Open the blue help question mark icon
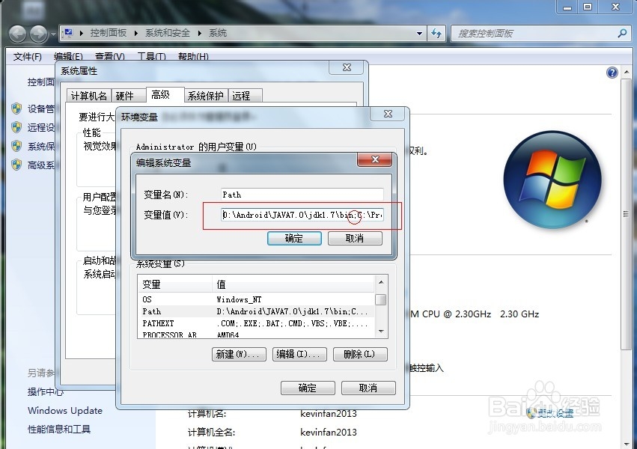637x449 pixels. (x=612, y=73)
